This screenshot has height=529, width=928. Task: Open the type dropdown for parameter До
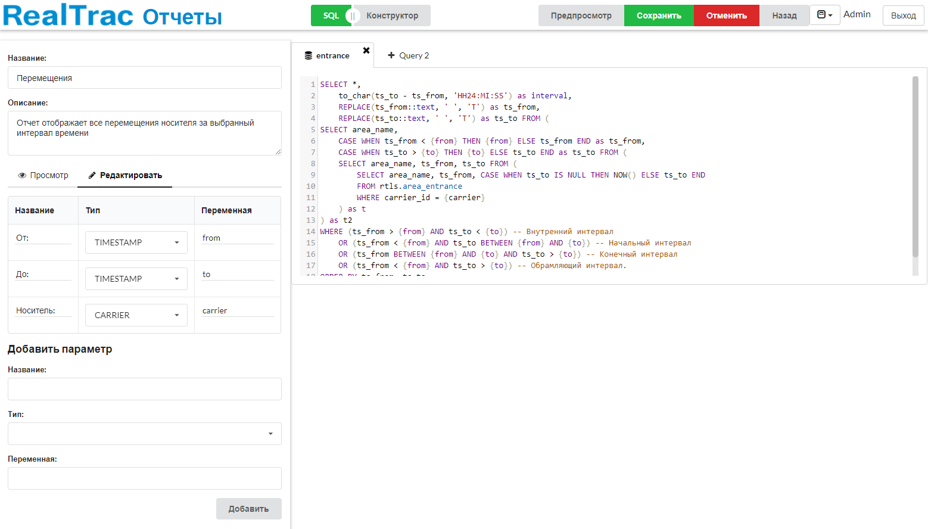coord(136,279)
